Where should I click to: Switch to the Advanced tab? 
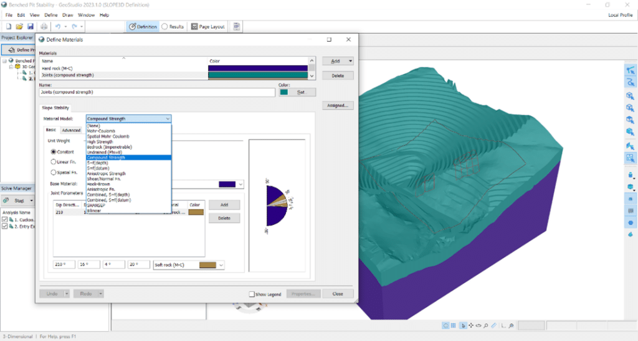(71, 130)
